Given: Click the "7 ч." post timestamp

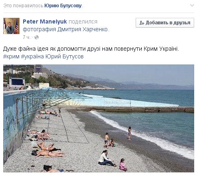Looking at the screenshot, I should coord(26,37).
